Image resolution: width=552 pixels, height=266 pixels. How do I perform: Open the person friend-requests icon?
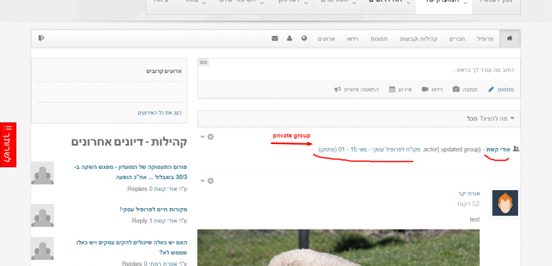(289, 39)
